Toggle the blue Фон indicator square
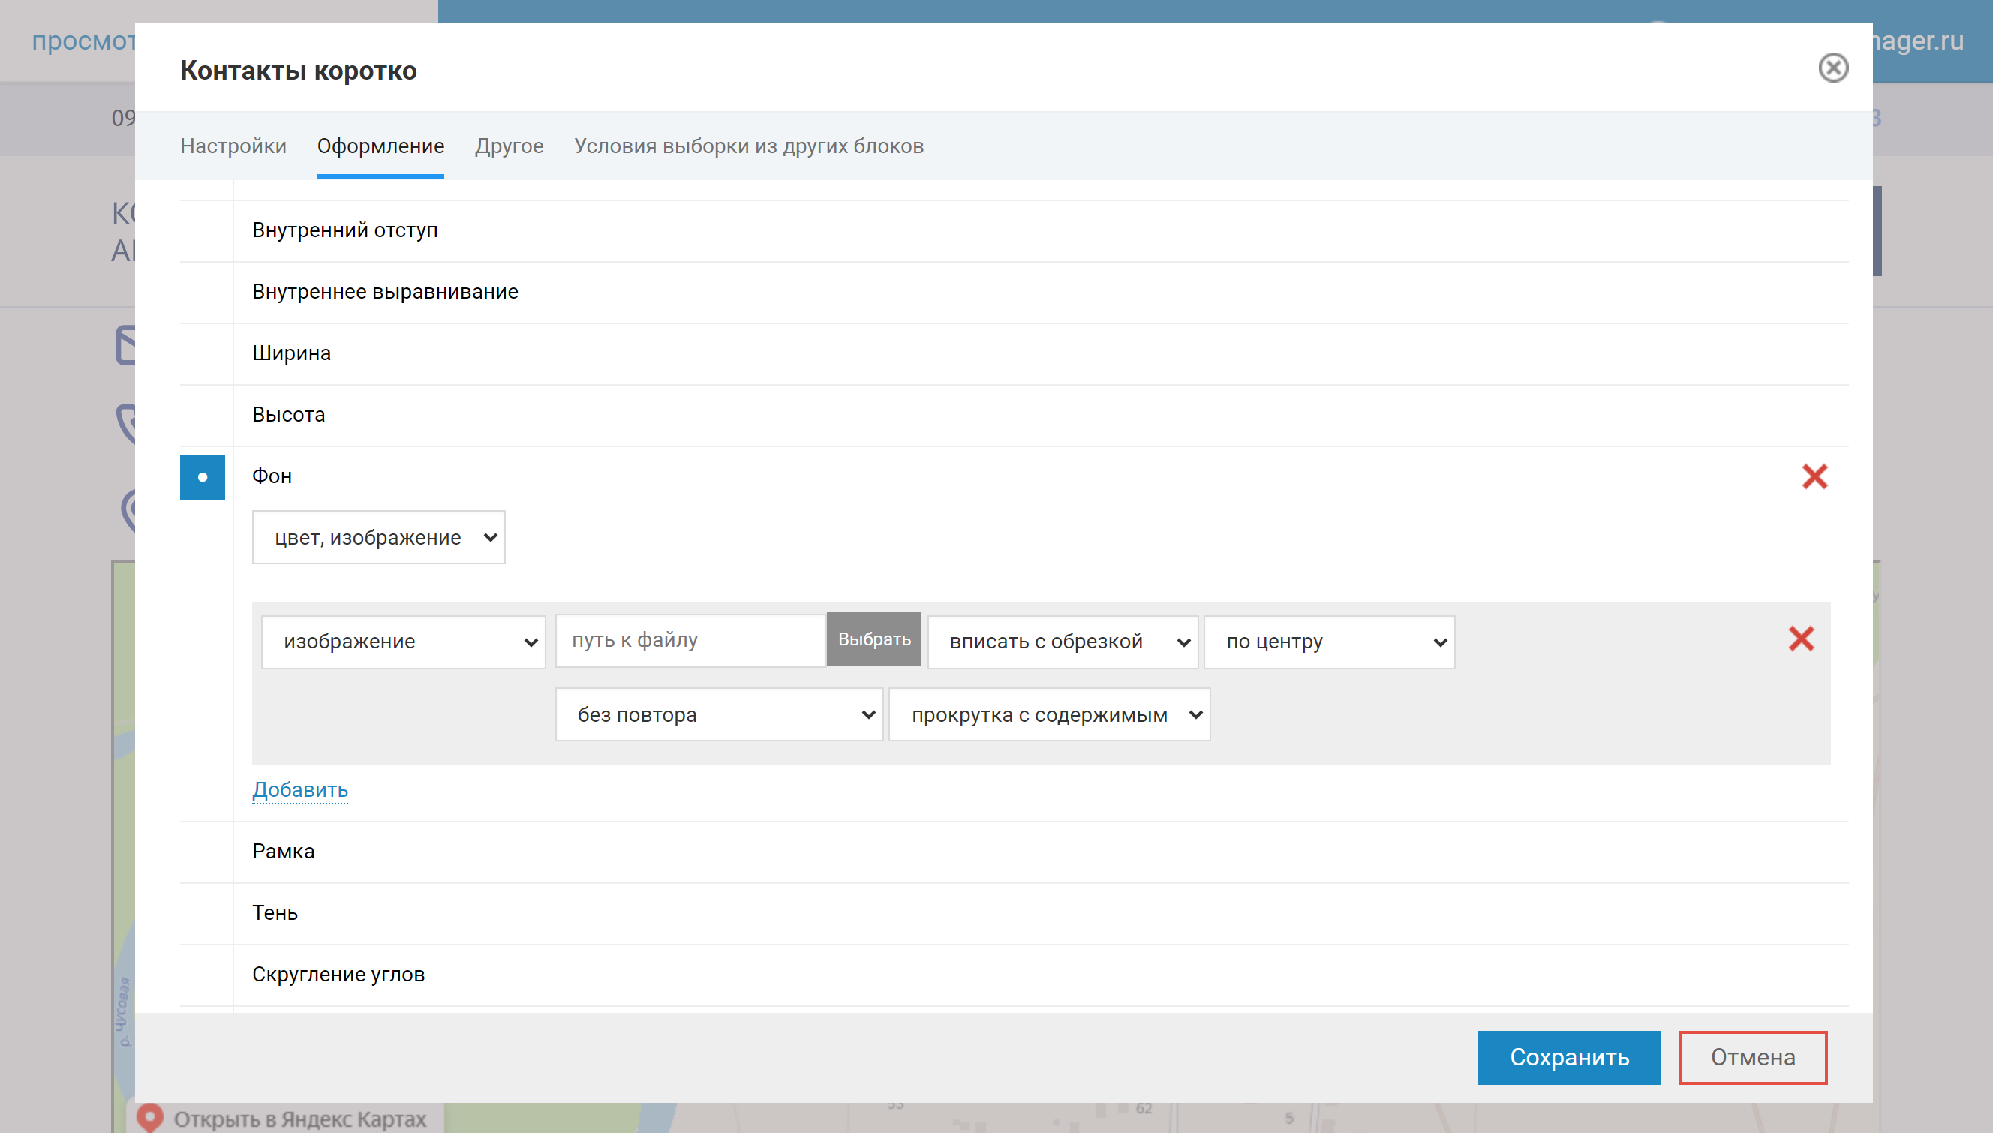This screenshot has width=1993, height=1133. click(203, 477)
